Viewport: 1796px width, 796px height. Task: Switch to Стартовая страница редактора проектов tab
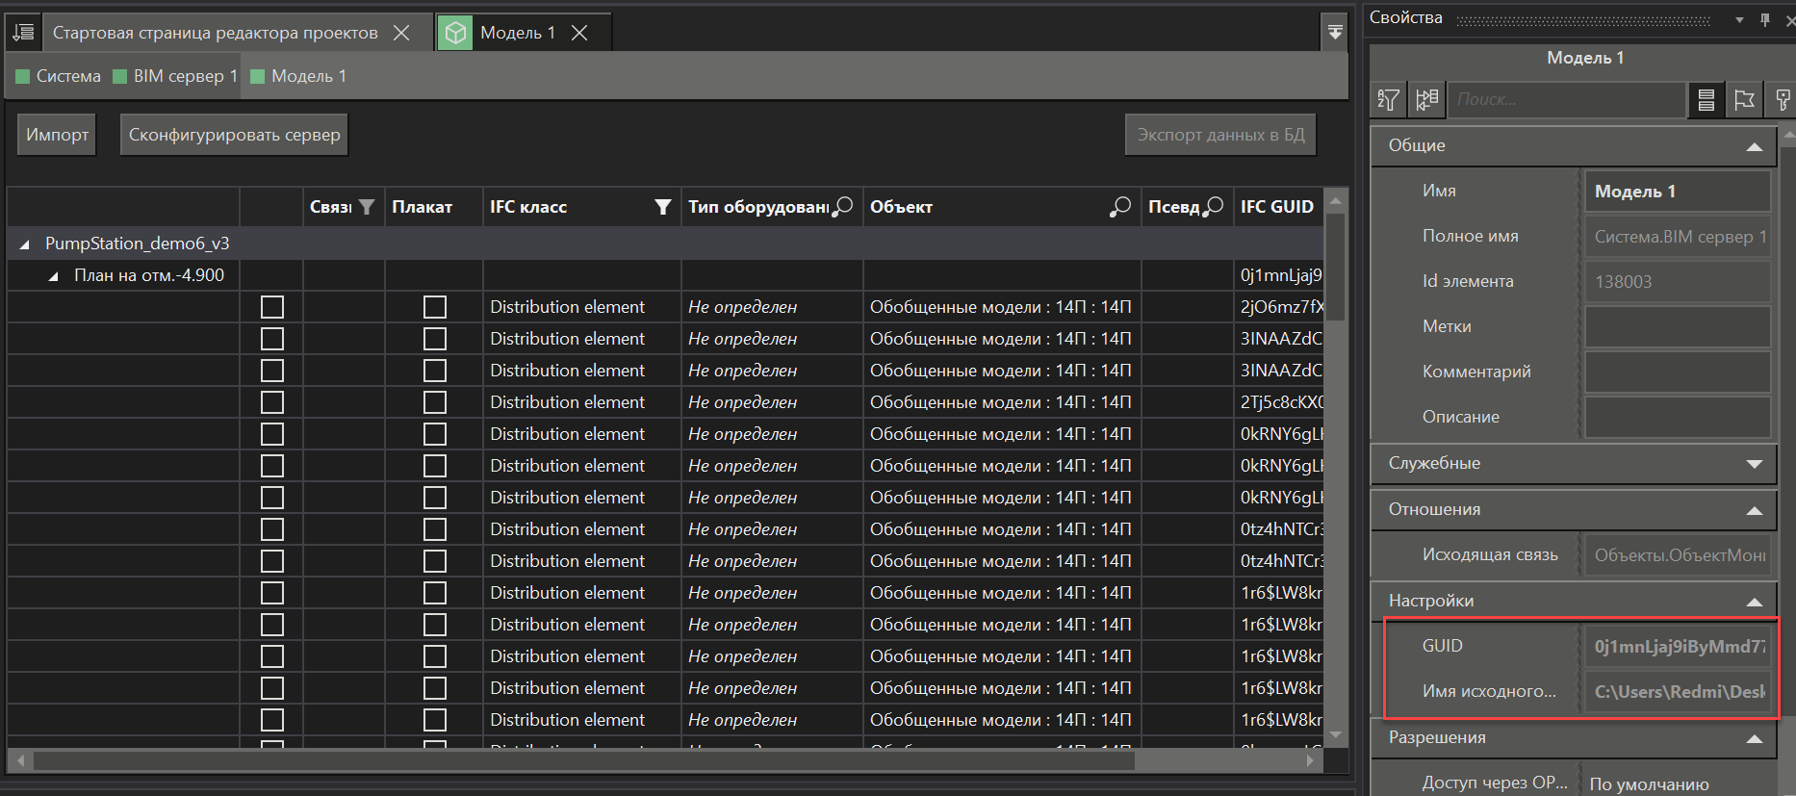[x=215, y=33]
